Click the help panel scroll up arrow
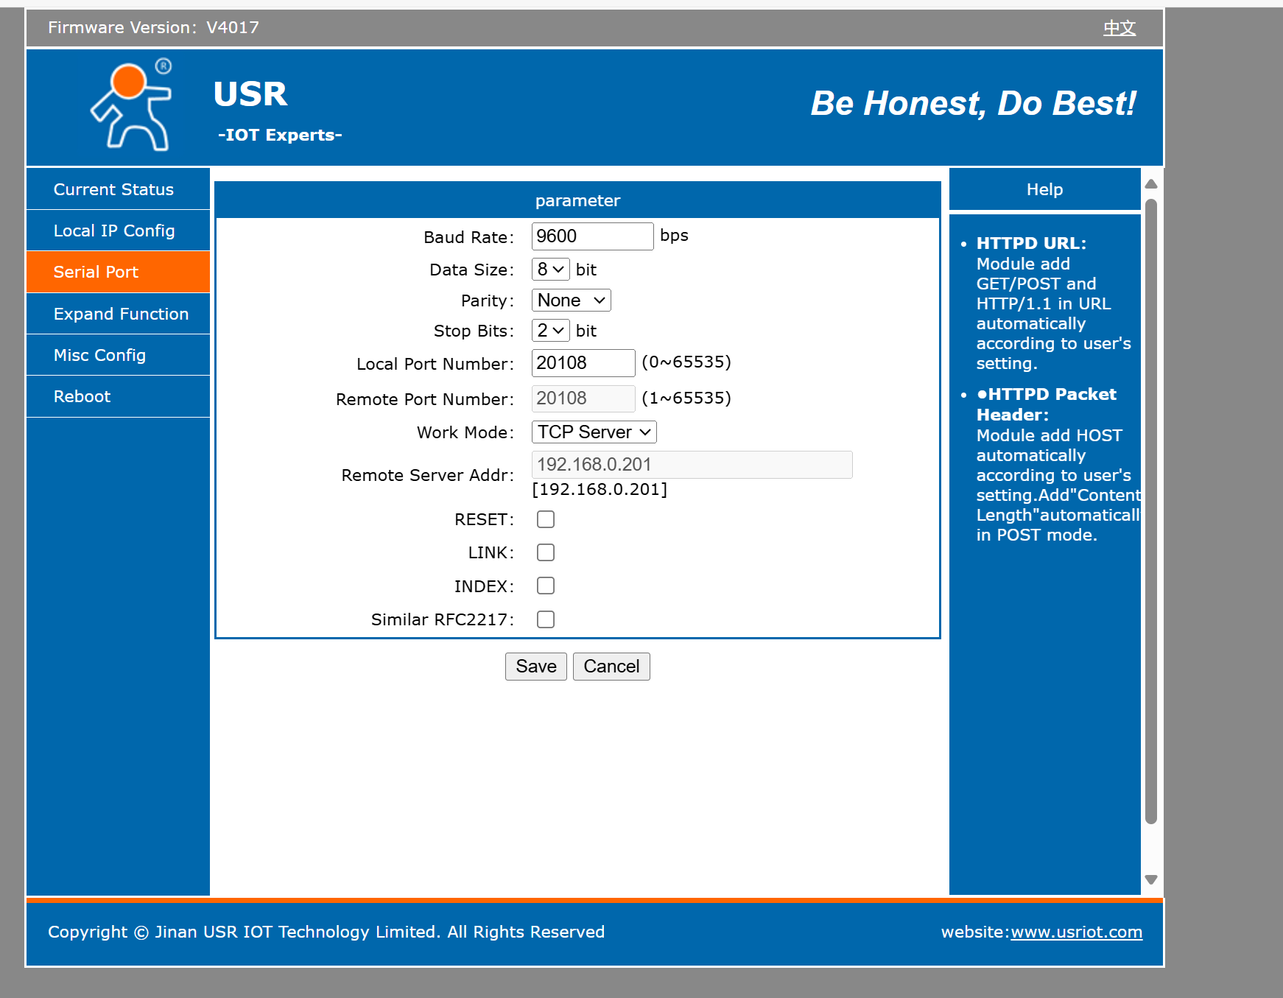Screen dimensions: 1283x998 point(1151,184)
